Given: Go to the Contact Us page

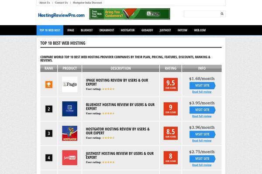Looking at the screenshot, I should point(61,3).
